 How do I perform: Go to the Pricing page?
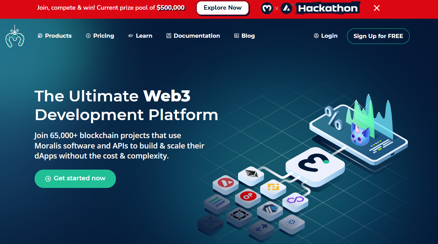pos(100,36)
